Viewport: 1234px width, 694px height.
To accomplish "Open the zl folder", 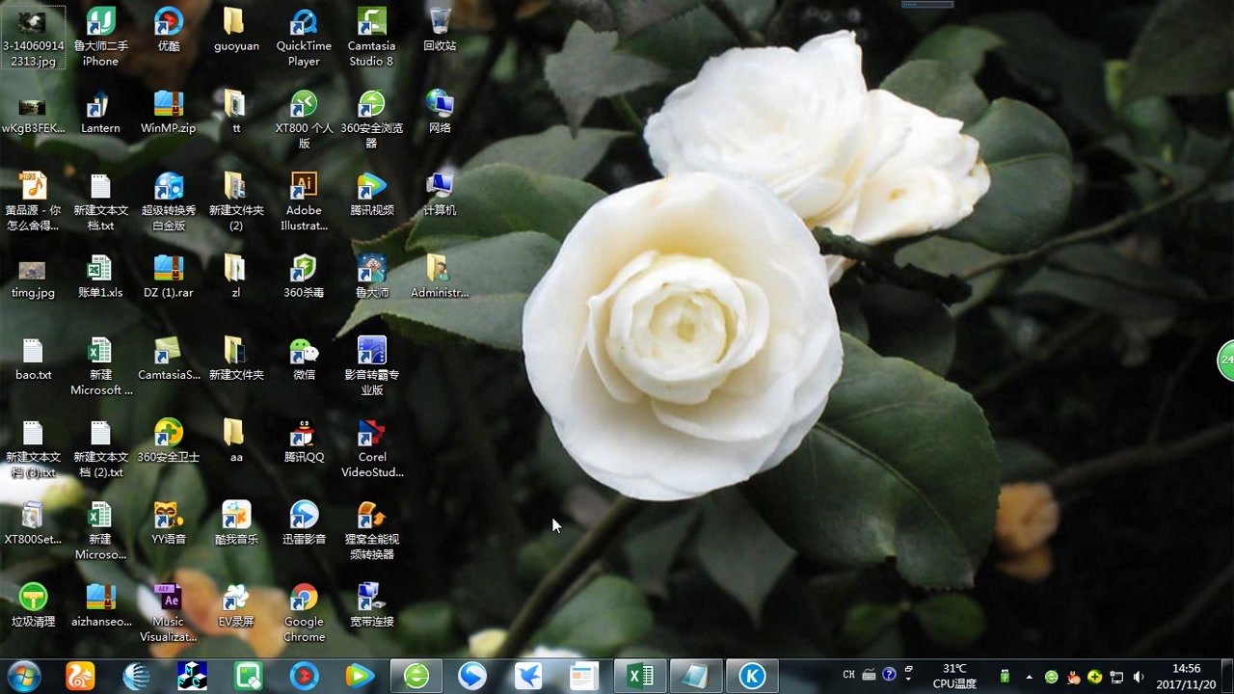I will tap(236, 277).
